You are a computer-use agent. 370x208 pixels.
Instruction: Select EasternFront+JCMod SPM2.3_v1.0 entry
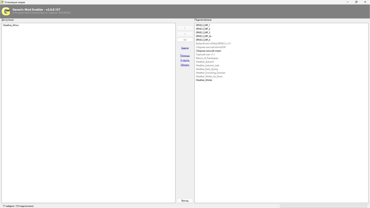click(213, 44)
